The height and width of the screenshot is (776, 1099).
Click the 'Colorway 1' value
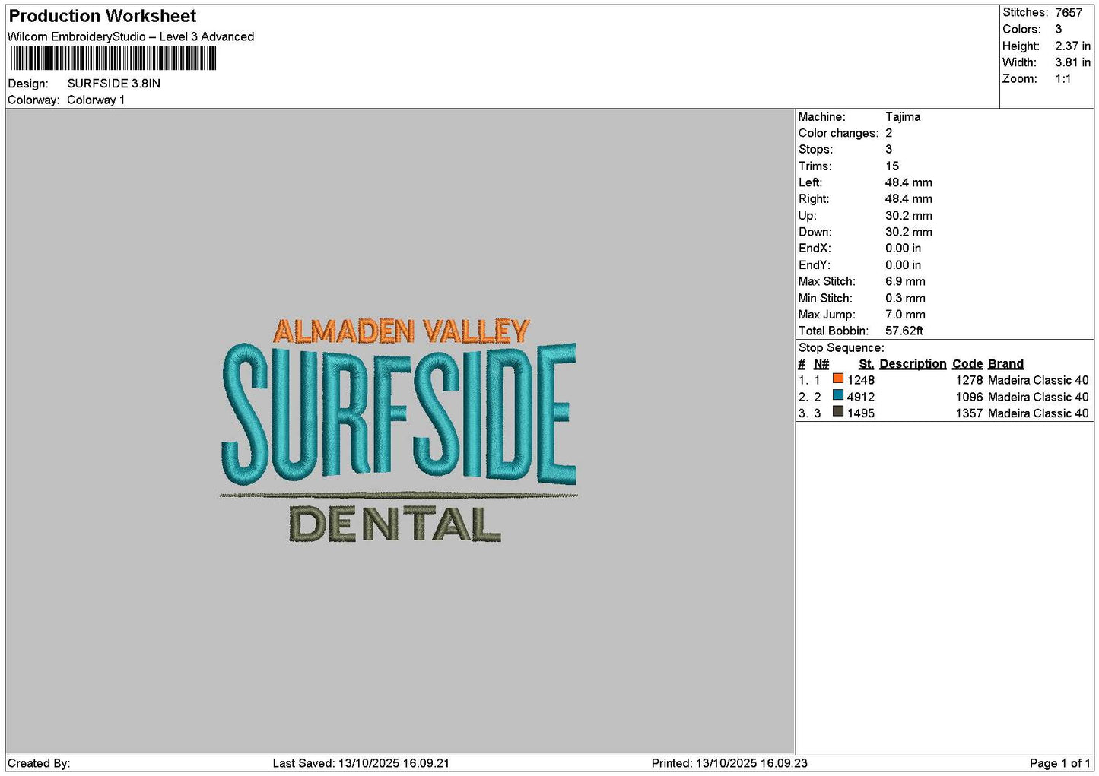96,100
